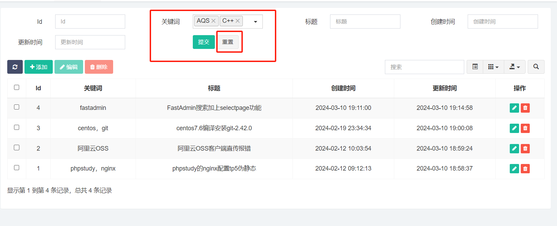This screenshot has height=226, width=557.
Task: Toggle the table card view icon
Action: 475,67
